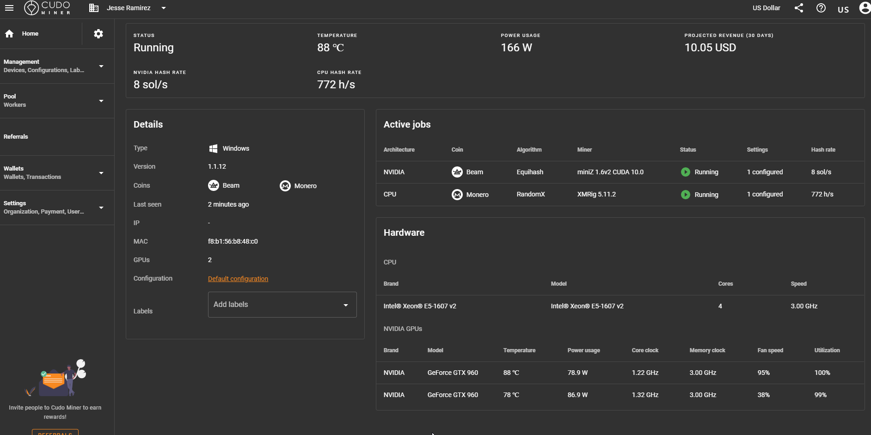871x435 pixels.
Task: Click the '2 minutes ago' last seen value
Action: 228,204
